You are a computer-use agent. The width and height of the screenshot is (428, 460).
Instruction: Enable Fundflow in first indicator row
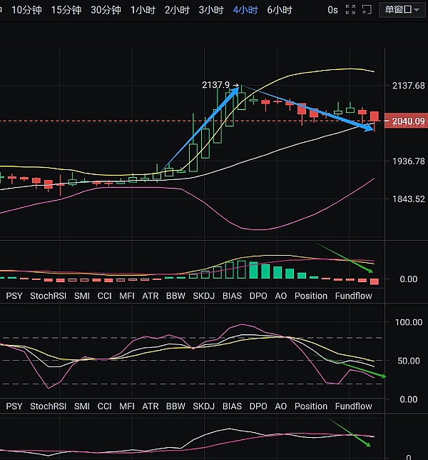tap(353, 296)
